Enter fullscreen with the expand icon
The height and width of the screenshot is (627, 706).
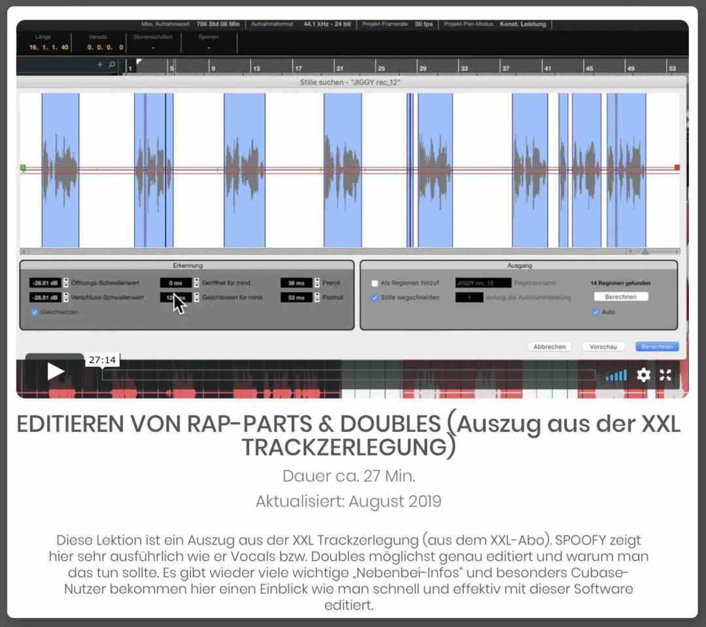pos(666,376)
